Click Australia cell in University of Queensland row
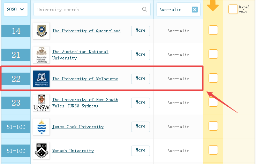This screenshot has width=256, height=164. 178,31
